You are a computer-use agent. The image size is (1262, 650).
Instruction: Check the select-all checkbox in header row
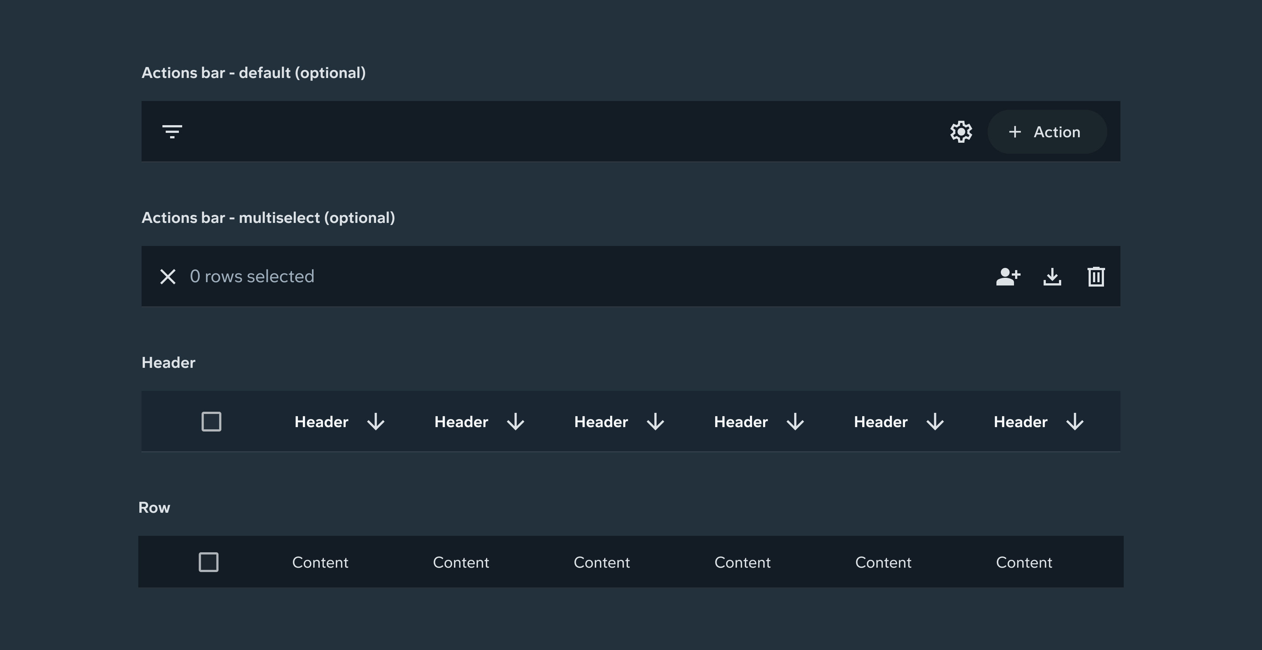(x=211, y=422)
